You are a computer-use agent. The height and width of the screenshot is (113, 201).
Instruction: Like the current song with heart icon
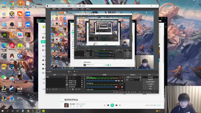tap(71, 106)
